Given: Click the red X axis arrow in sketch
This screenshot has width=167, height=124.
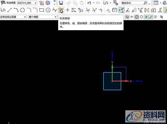Looking at the screenshot, I should [x=121, y=81].
